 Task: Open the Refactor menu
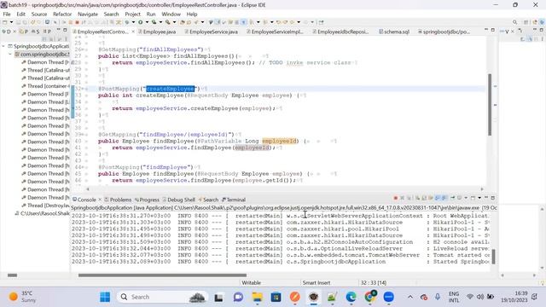point(62,14)
